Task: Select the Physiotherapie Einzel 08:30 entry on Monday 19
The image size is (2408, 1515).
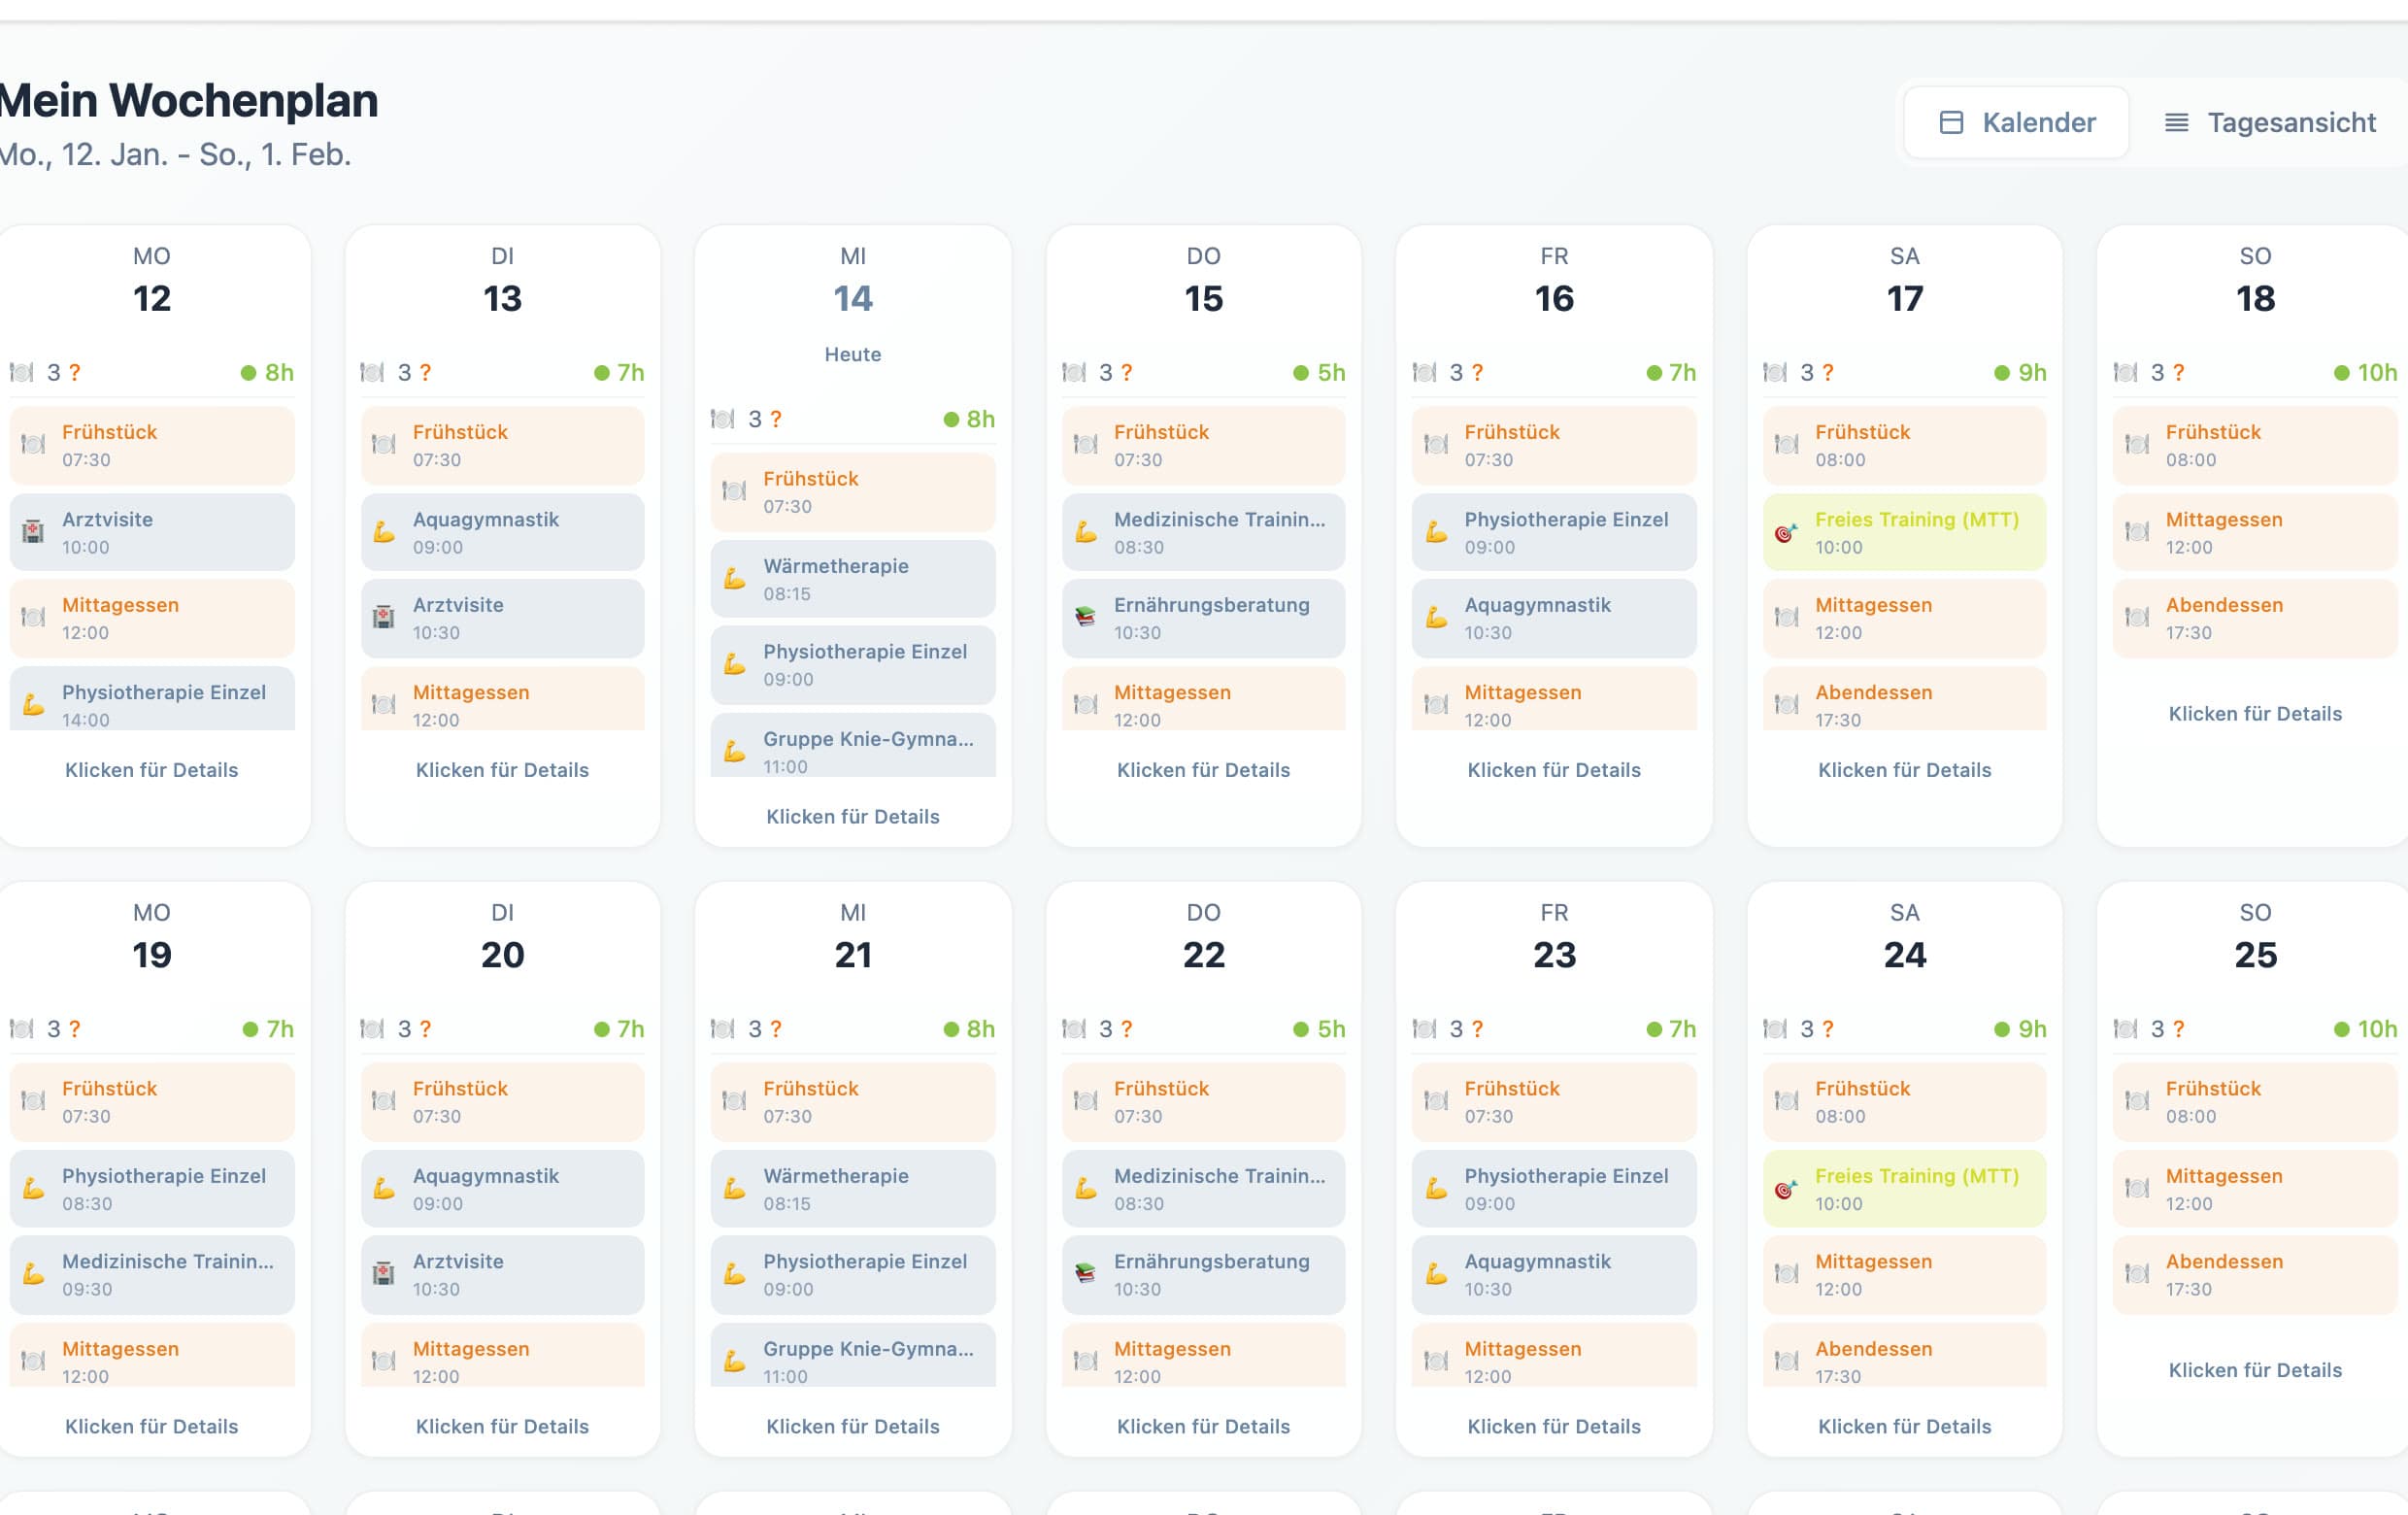Action: 152,1189
